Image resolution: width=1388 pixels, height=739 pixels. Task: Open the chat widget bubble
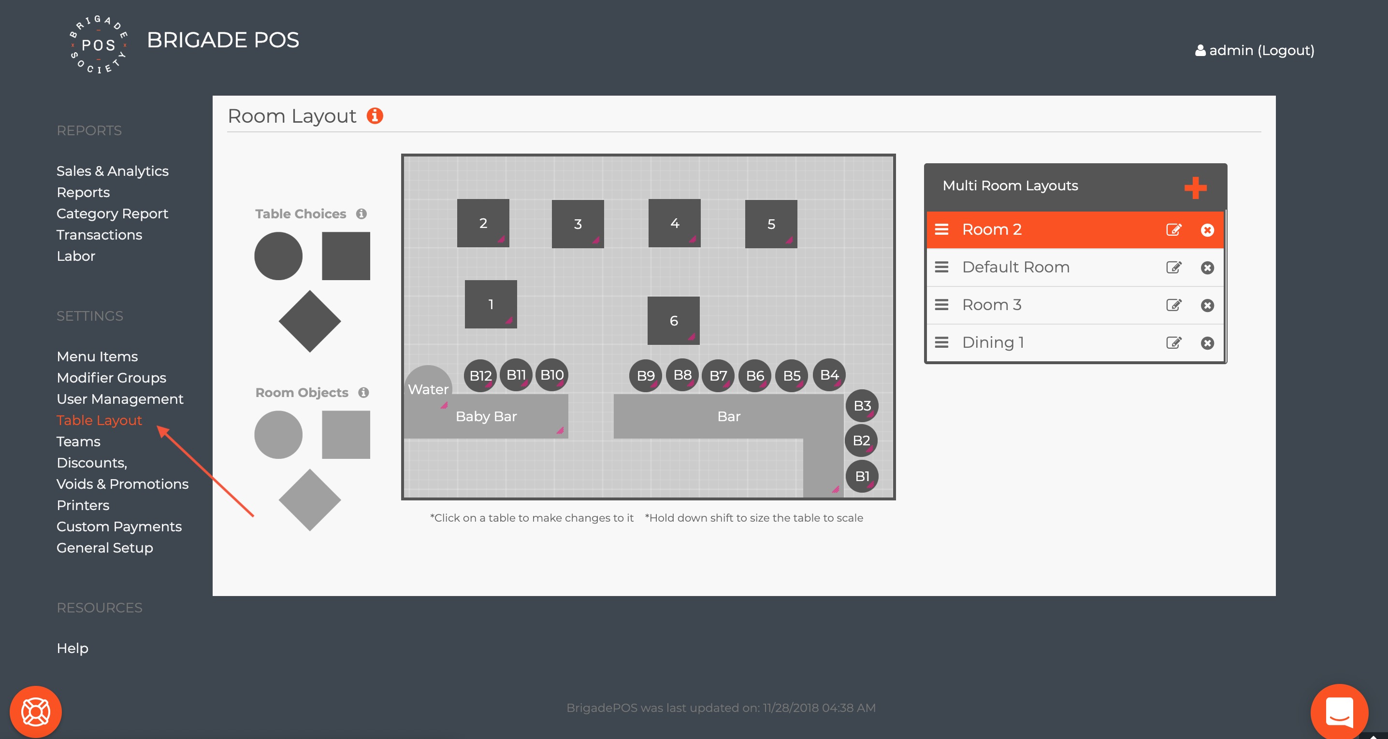point(1339,711)
